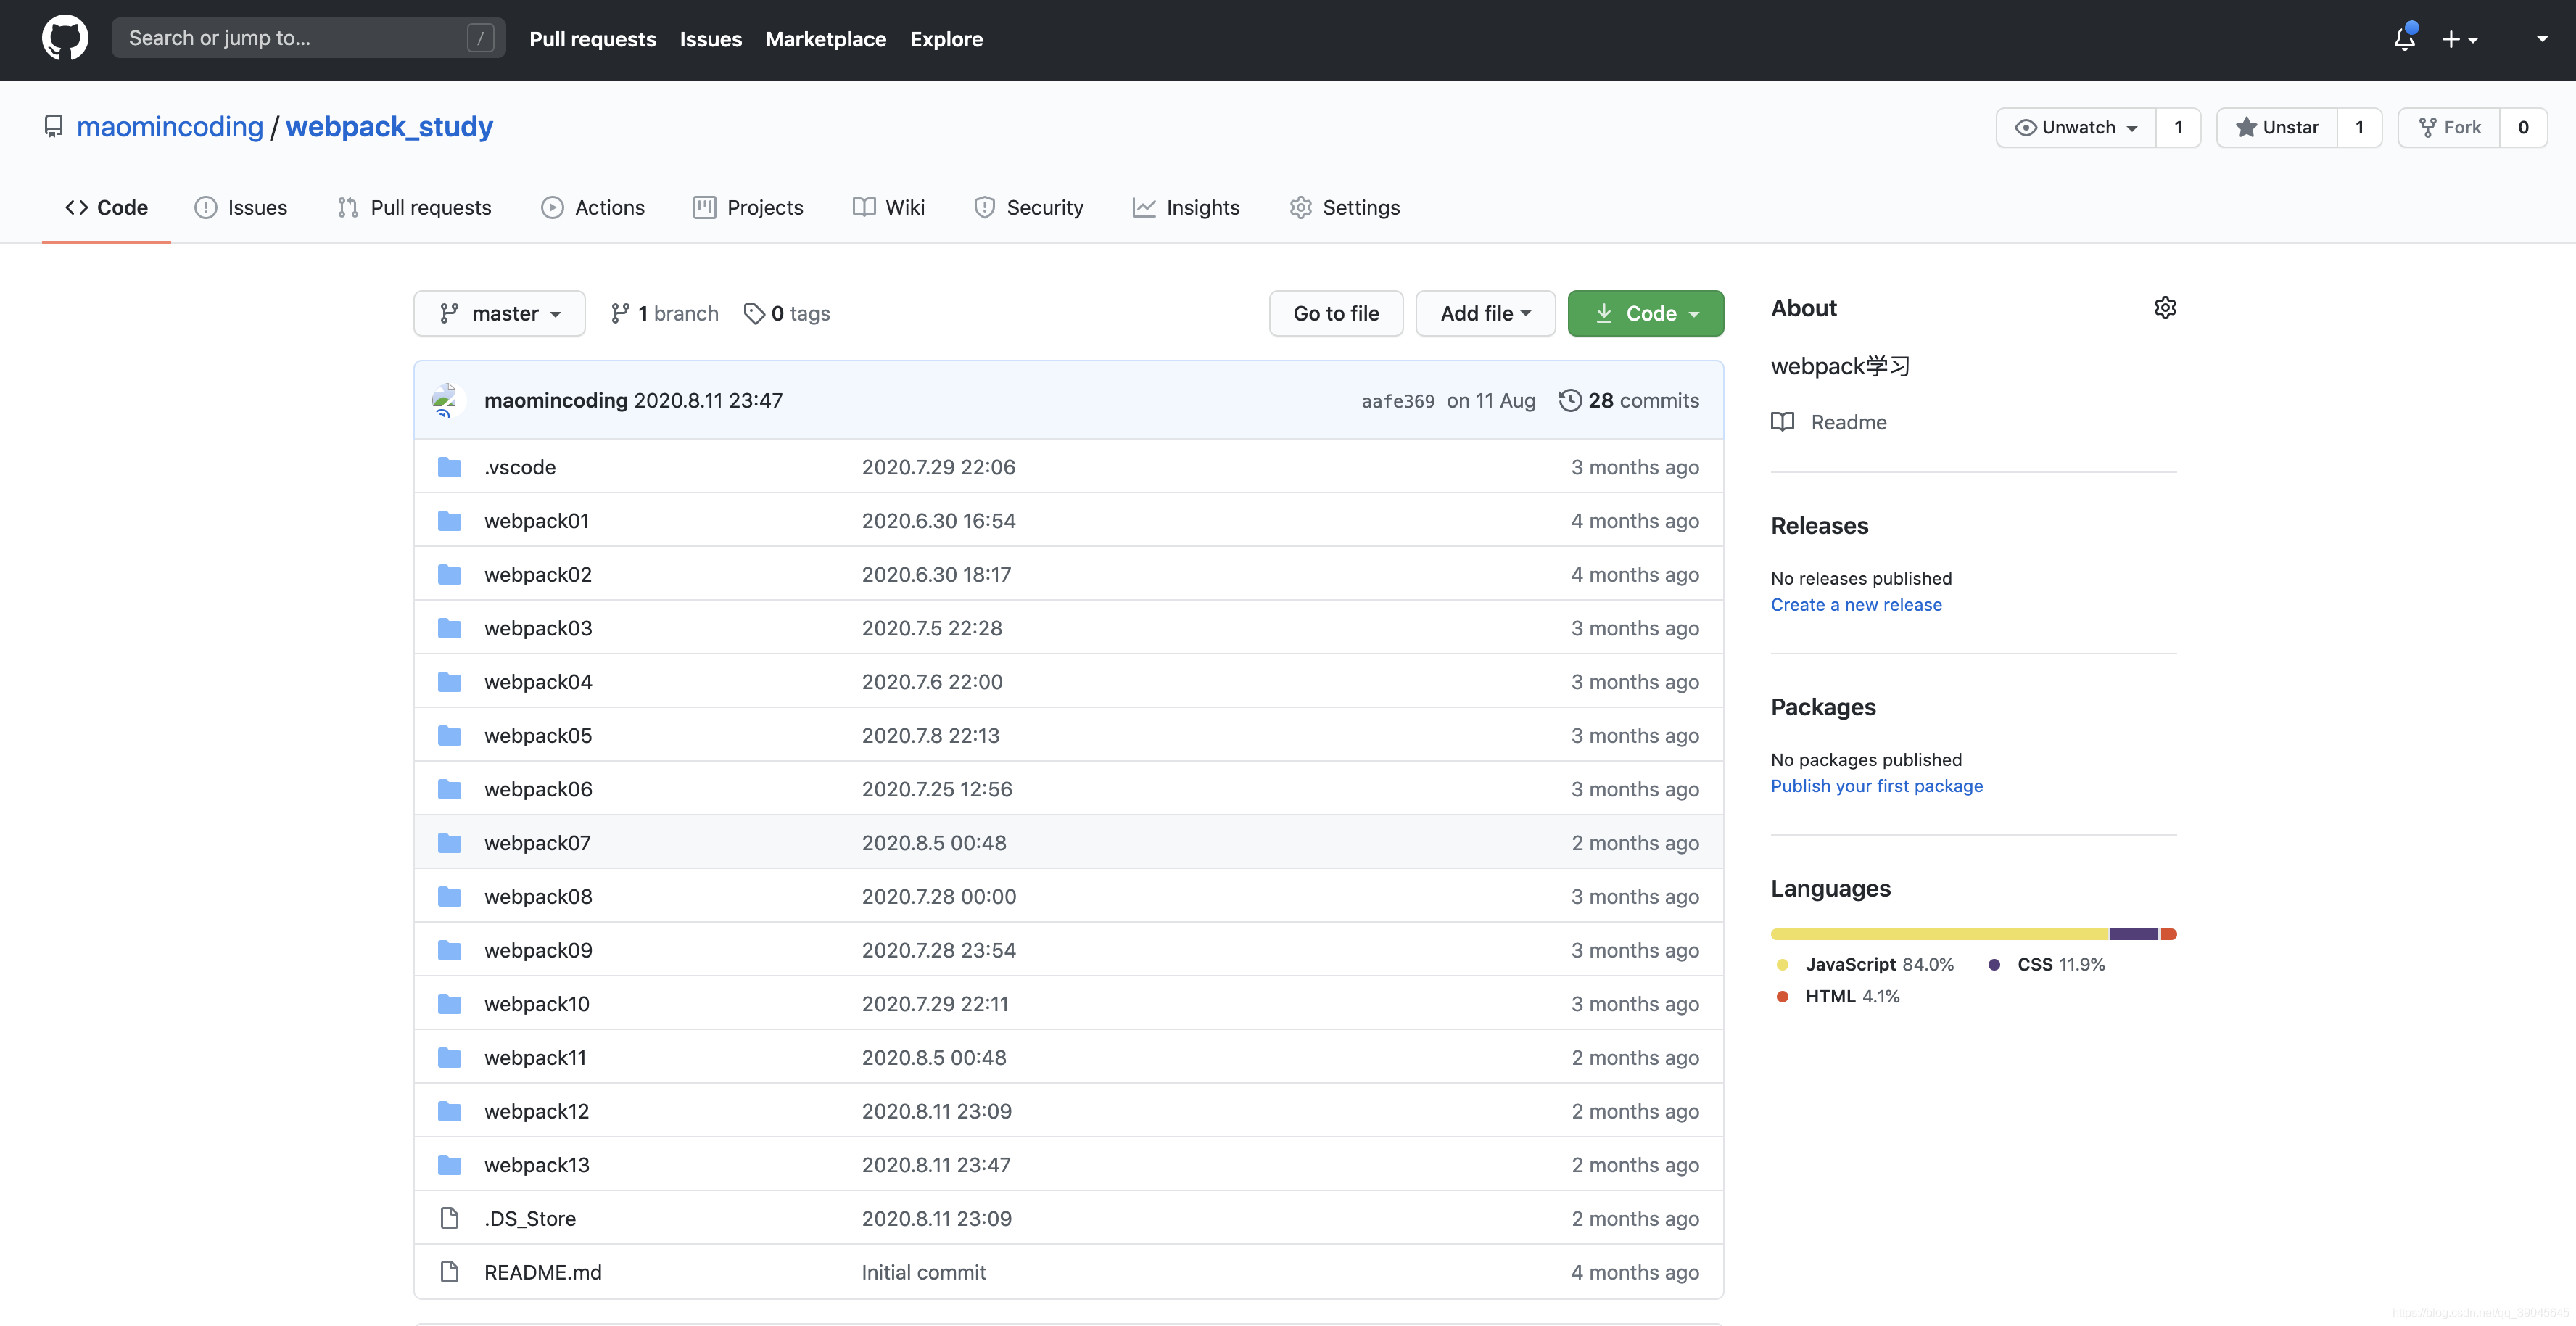The height and width of the screenshot is (1326, 2576).
Task: Click the JavaScript yellow language bar segment
Action: pos(1939,934)
